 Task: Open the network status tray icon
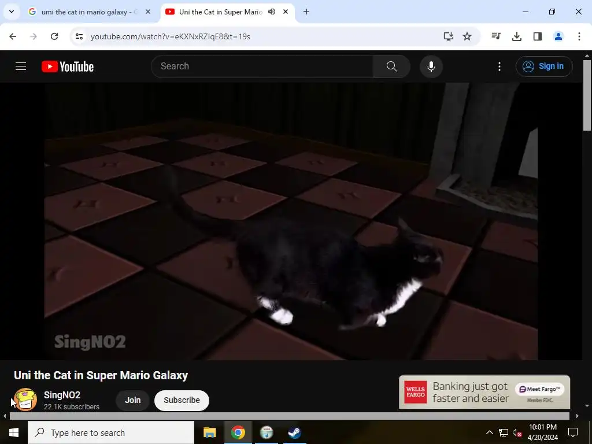point(504,432)
